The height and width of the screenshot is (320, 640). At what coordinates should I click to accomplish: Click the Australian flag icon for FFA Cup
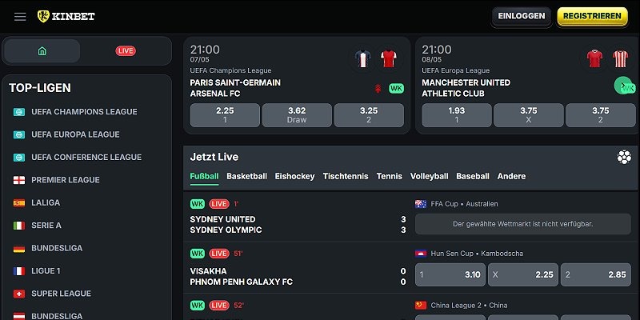(421, 204)
